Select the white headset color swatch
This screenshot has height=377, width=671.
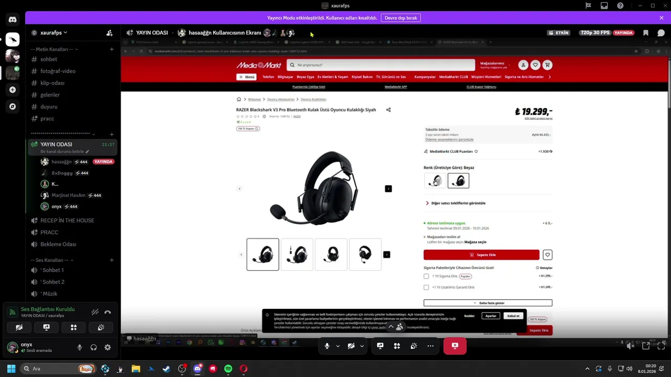click(435, 181)
